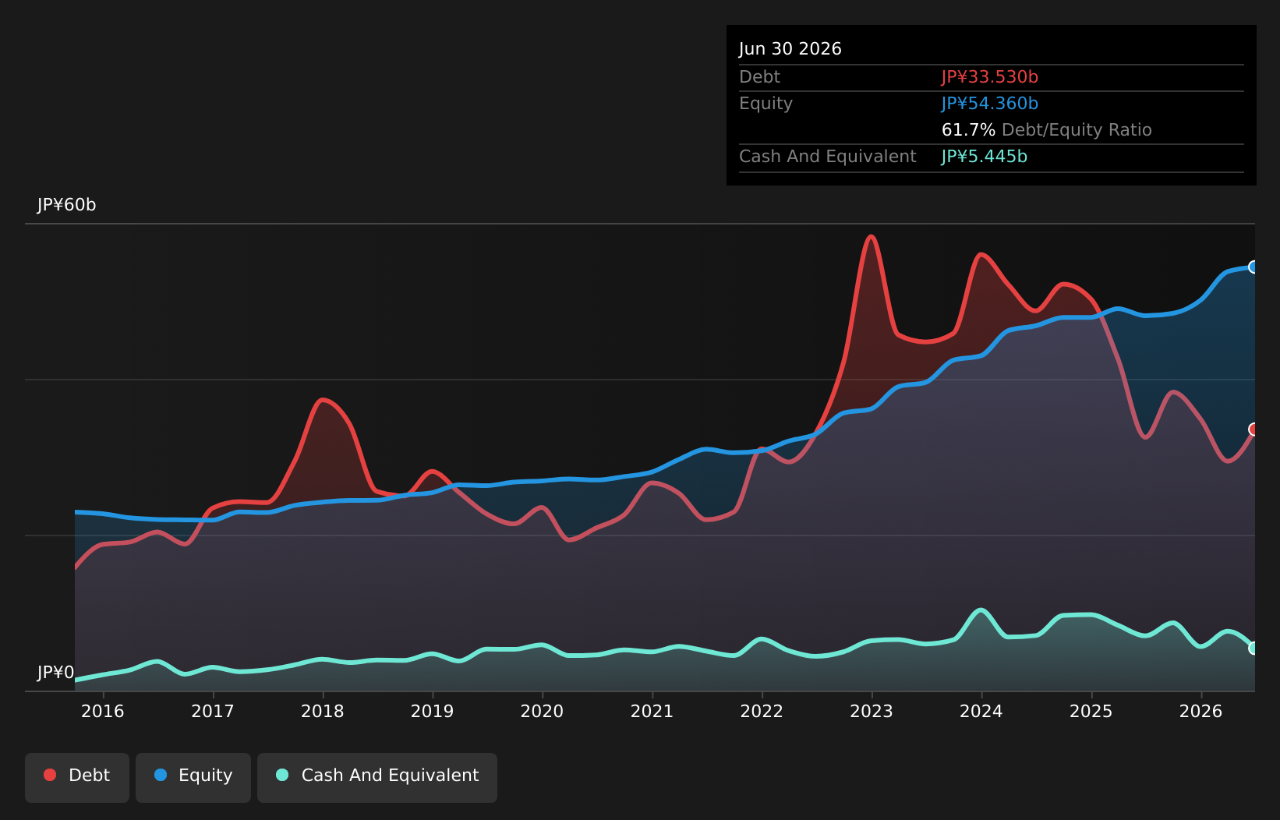Click the tooltip Debt row label
The height and width of the screenshot is (820, 1280).
coord(759,77)
